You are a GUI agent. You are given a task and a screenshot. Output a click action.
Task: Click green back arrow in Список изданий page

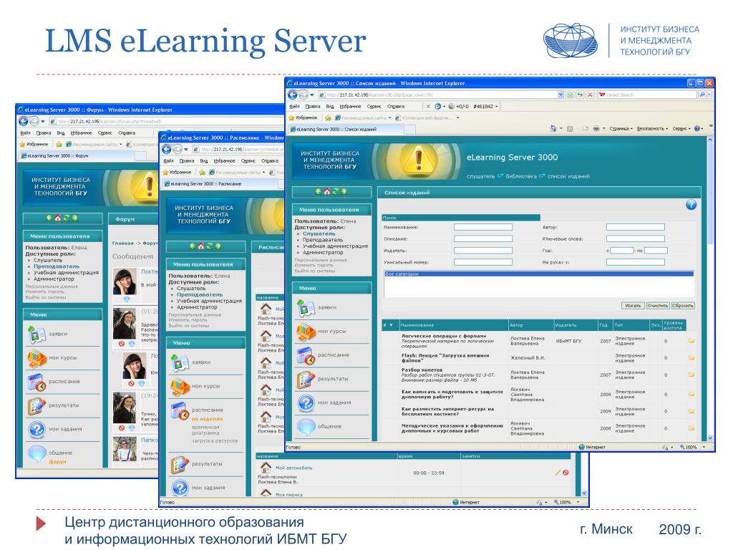(x=319, y=191)
